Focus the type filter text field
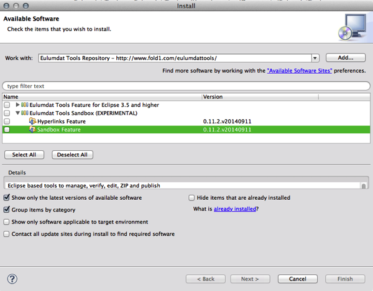The image size is (373, 291). coord(186,86)
